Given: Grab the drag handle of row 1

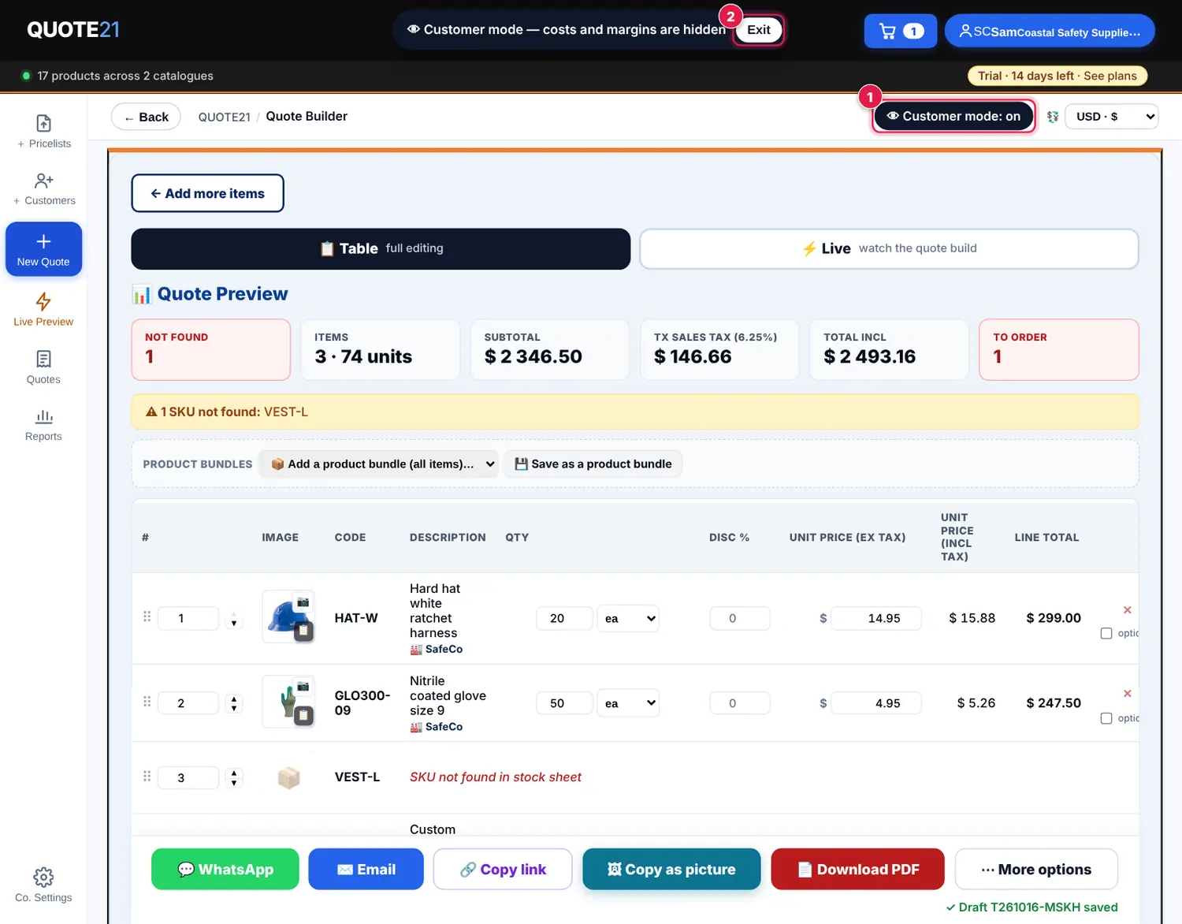Looking at the screenshot, I should 147,617.
